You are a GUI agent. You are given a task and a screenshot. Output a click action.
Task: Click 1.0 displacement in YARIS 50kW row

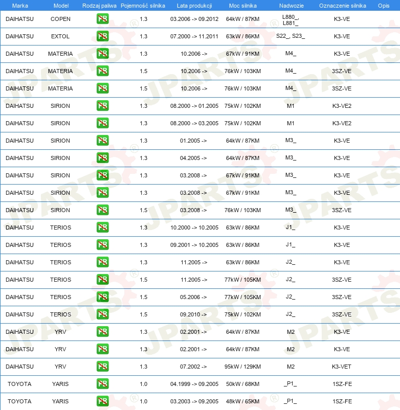tap(143, 384)
